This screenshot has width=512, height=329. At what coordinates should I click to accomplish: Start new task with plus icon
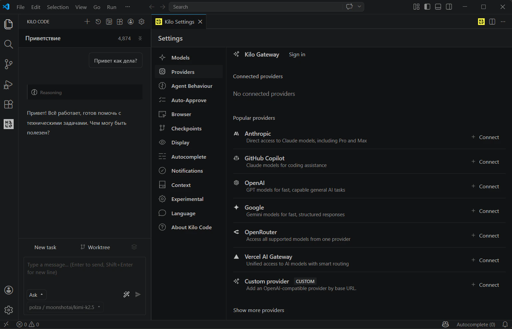coord(87,22)
